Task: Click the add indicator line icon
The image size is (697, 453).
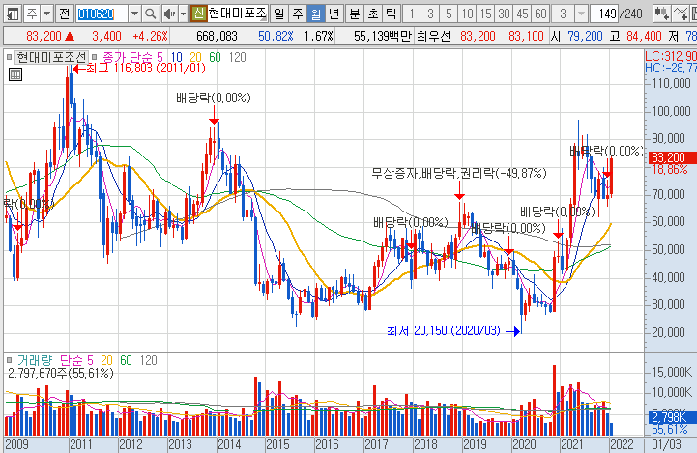Action: pyautogui.click(x=681, y=14)
